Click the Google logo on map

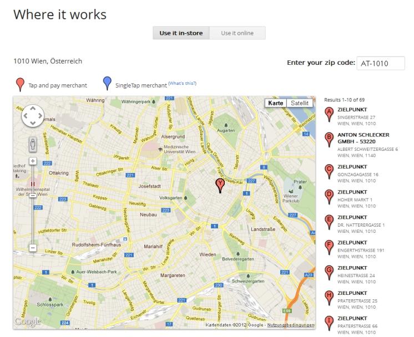pyautogui.click(x=27, y=321)
